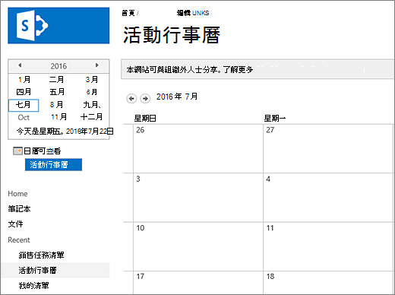Select Oct in the month picker
Image resolution: width=395 pixels, height=295 pixels.
tap(24, 117)
